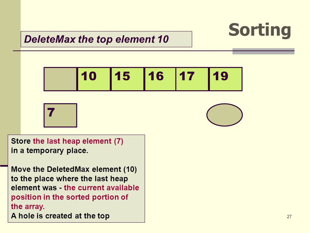Click the gray bar under the Sorting title

263,51
